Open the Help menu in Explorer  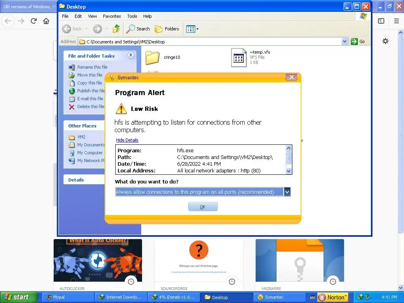148,16
